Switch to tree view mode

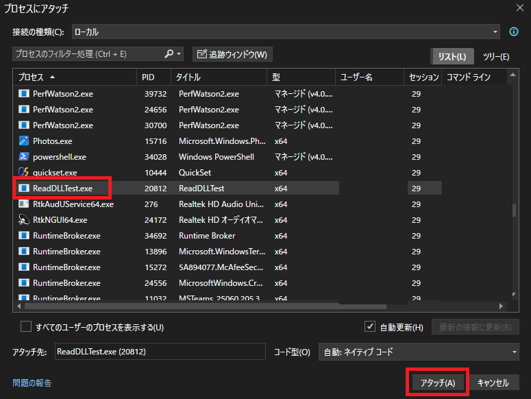point(496,56)
